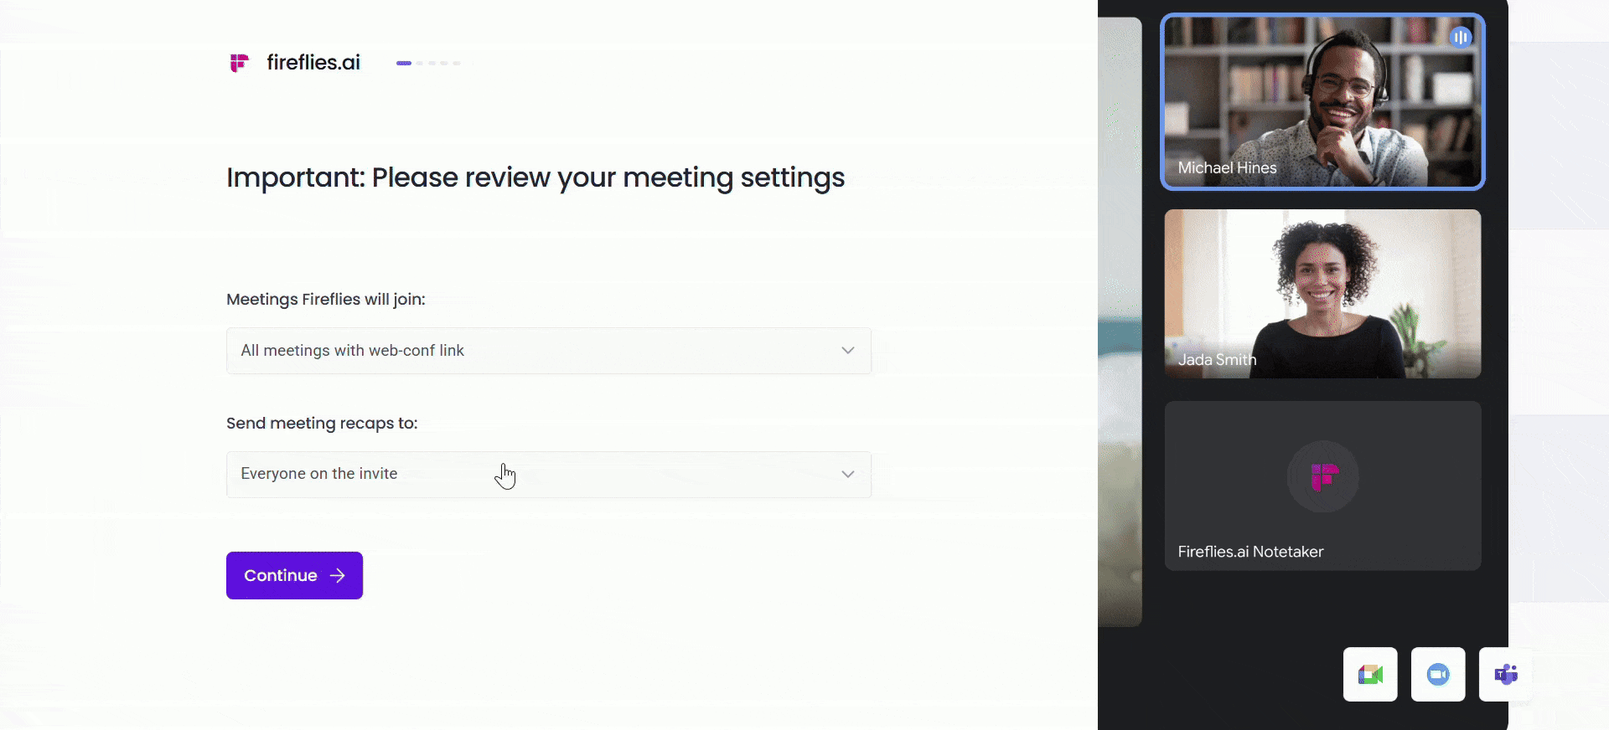This screenshot has width=1609, height=730.
Task: Click the 'Meetings Fireflies will join:' label
Action: pyautogui.click(x=326, y=300)
